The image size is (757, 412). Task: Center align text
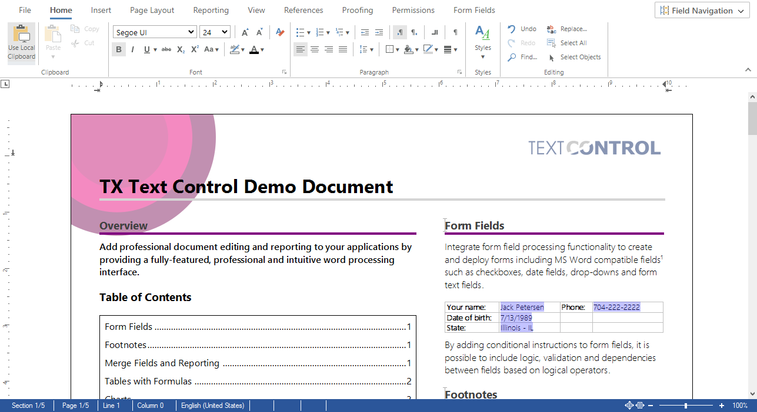tap(315, 50)
